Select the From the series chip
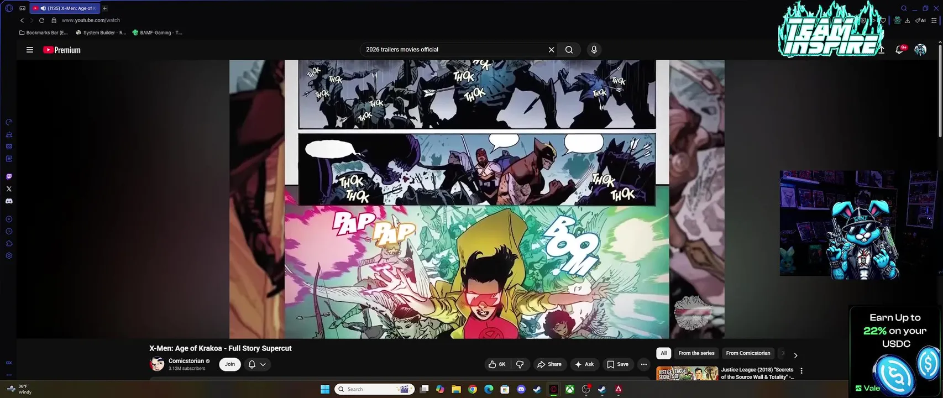This screenshot has height=398, width=943. pyautogui.click(x=696, y=353)
